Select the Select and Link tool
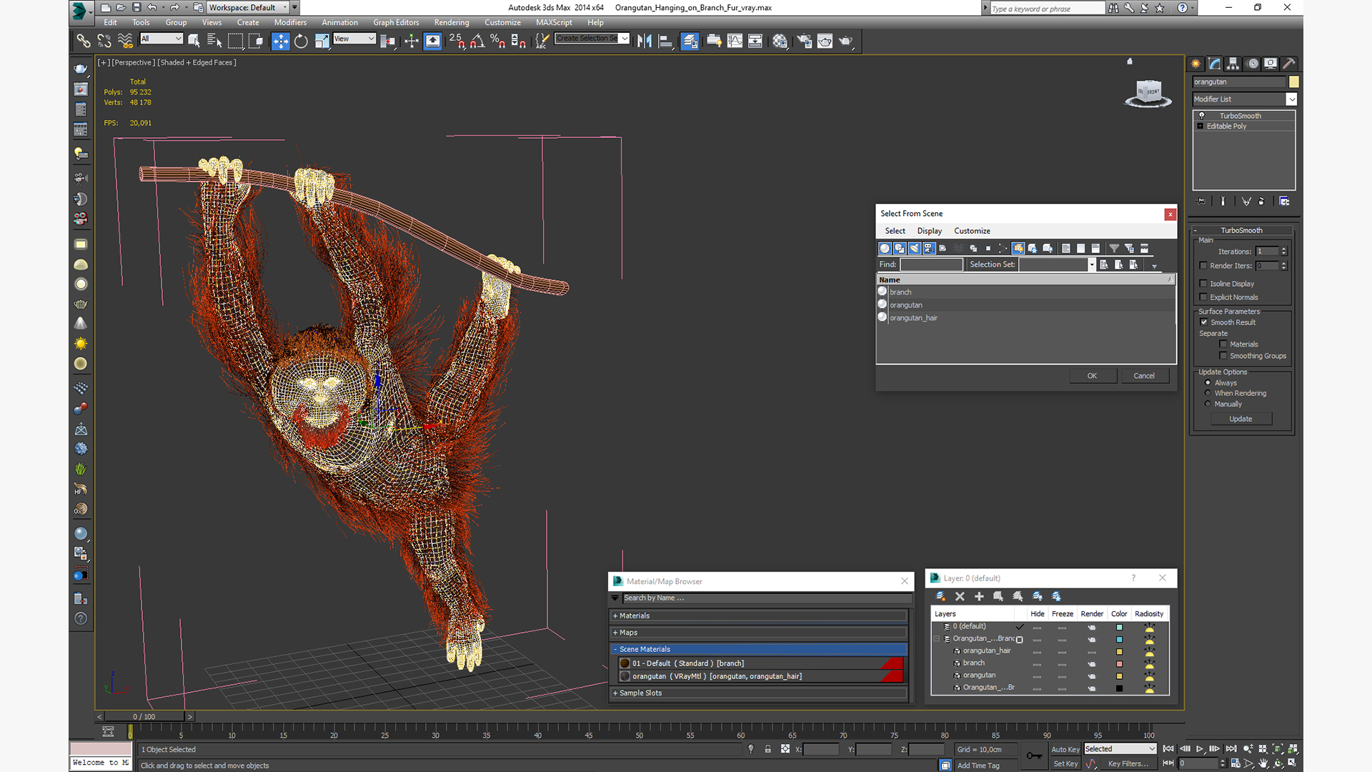Viewport: 1372px width, 772px height. (x=84, y=41)
